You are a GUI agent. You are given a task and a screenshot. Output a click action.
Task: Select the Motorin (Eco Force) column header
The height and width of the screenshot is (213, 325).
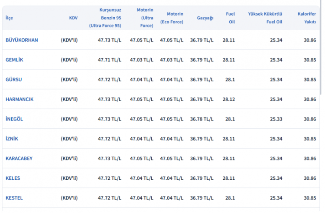(x=172, y=18)
